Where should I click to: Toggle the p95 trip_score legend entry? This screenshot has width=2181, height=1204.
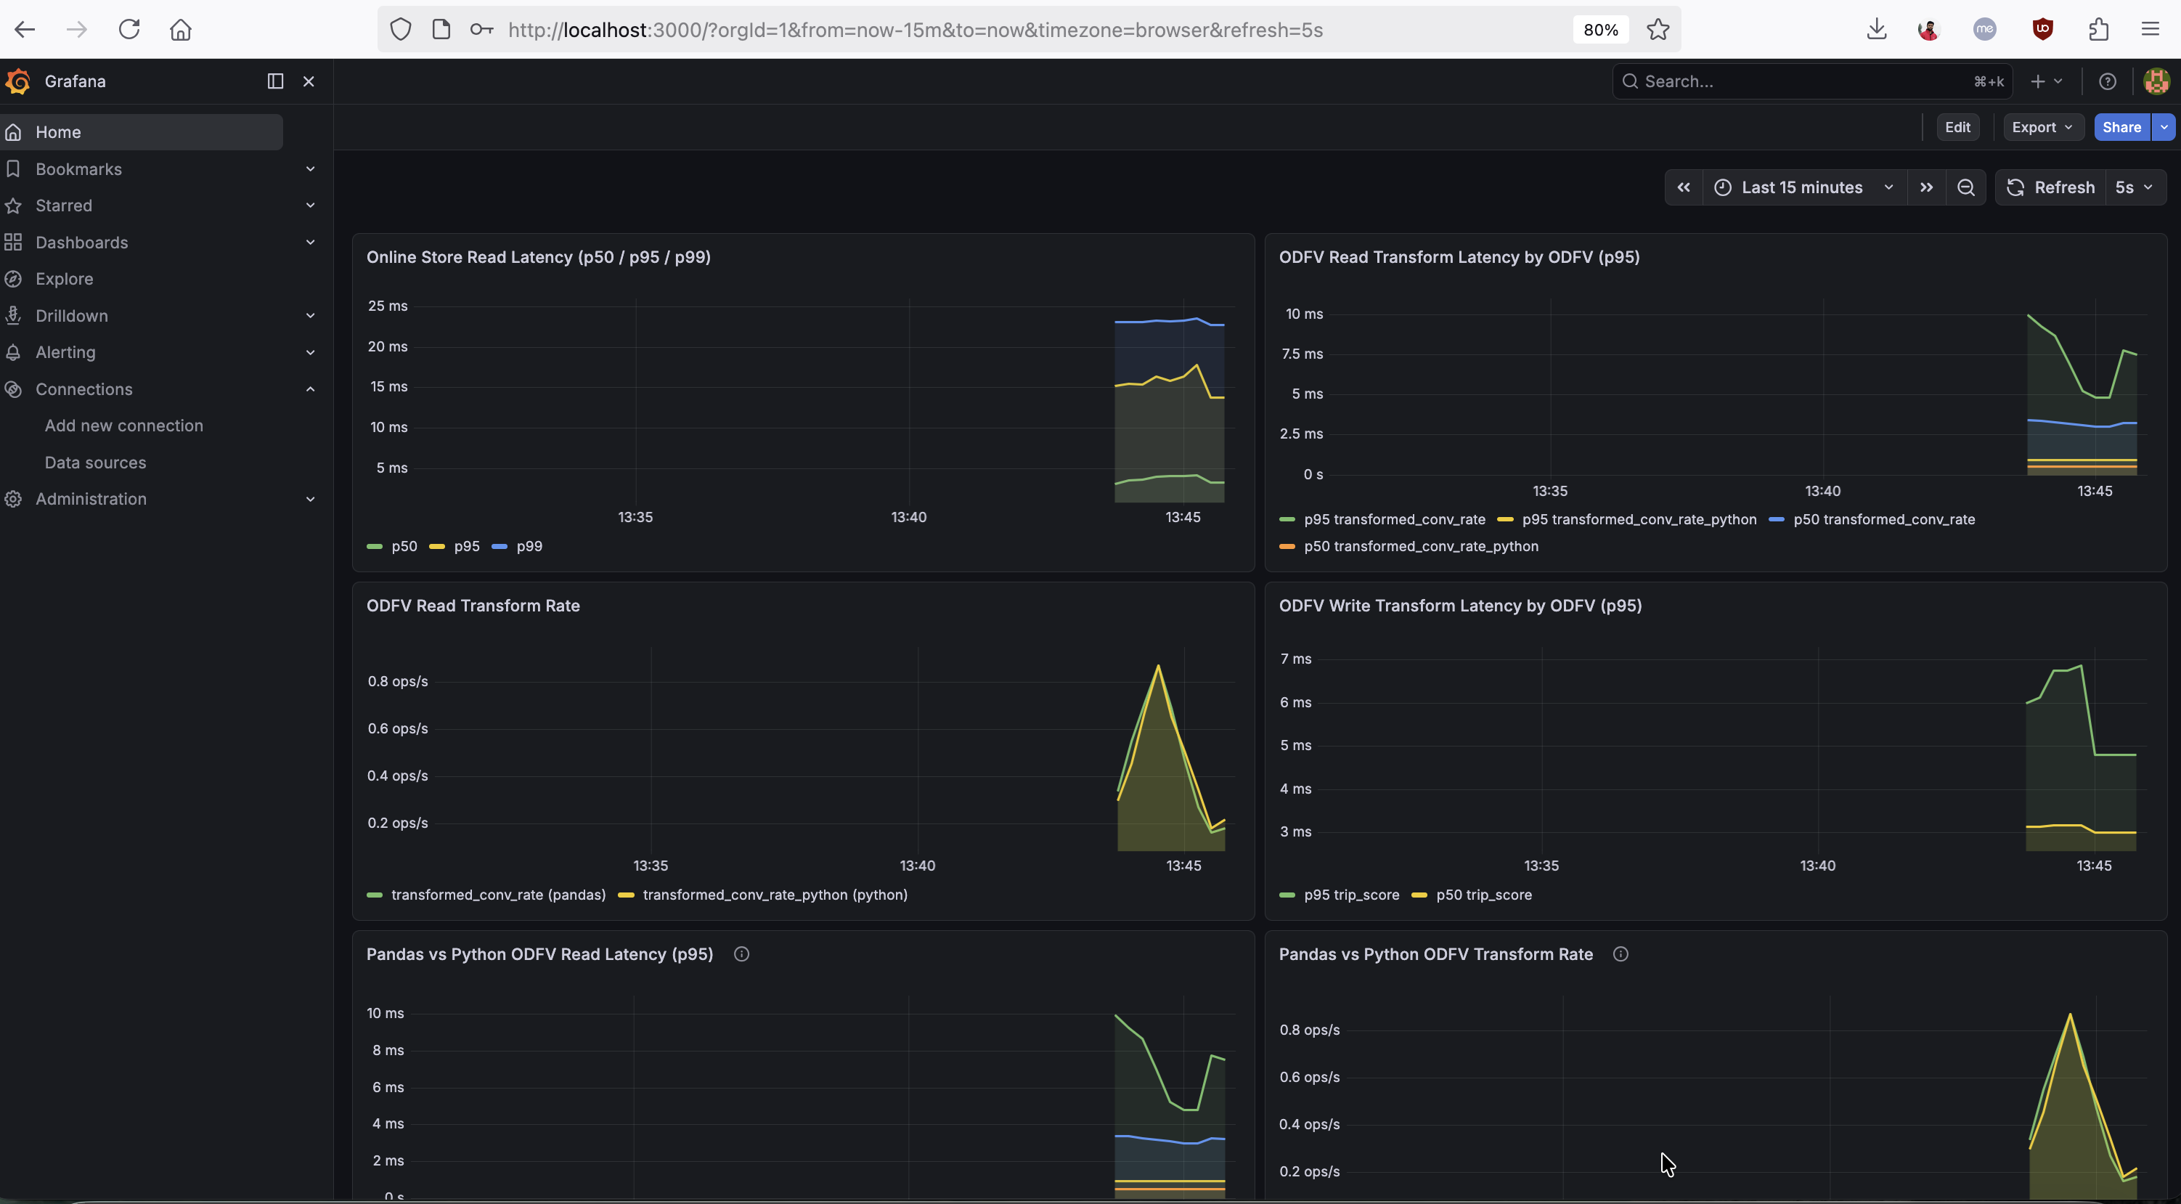1351,895
